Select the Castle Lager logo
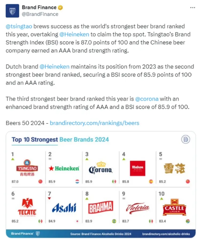Screen dimensions: 204x246 pyautogui.click(x=174, y=207)
